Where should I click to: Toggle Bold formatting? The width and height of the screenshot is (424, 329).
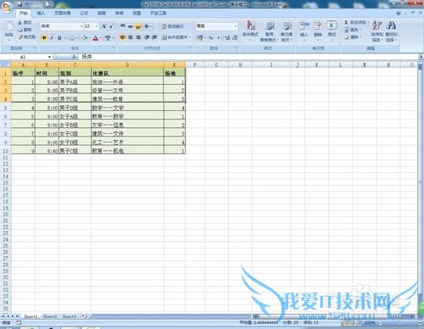tap(44, 37)
